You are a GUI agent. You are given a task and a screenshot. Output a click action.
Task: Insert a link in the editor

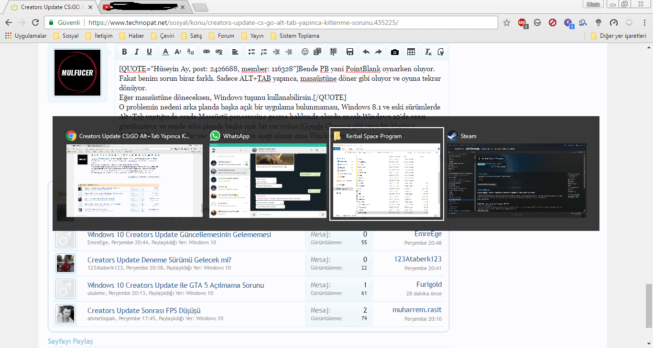coord(207,52)
